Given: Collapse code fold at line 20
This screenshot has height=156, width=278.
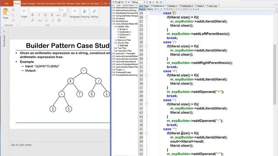Looking at the screenshot, I should [147, 17].
